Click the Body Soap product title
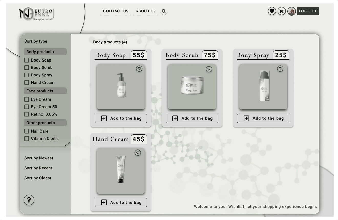Image resolution: width=338 pixels, height=220 pixels. pyautogui.click(x=111, y=55)
